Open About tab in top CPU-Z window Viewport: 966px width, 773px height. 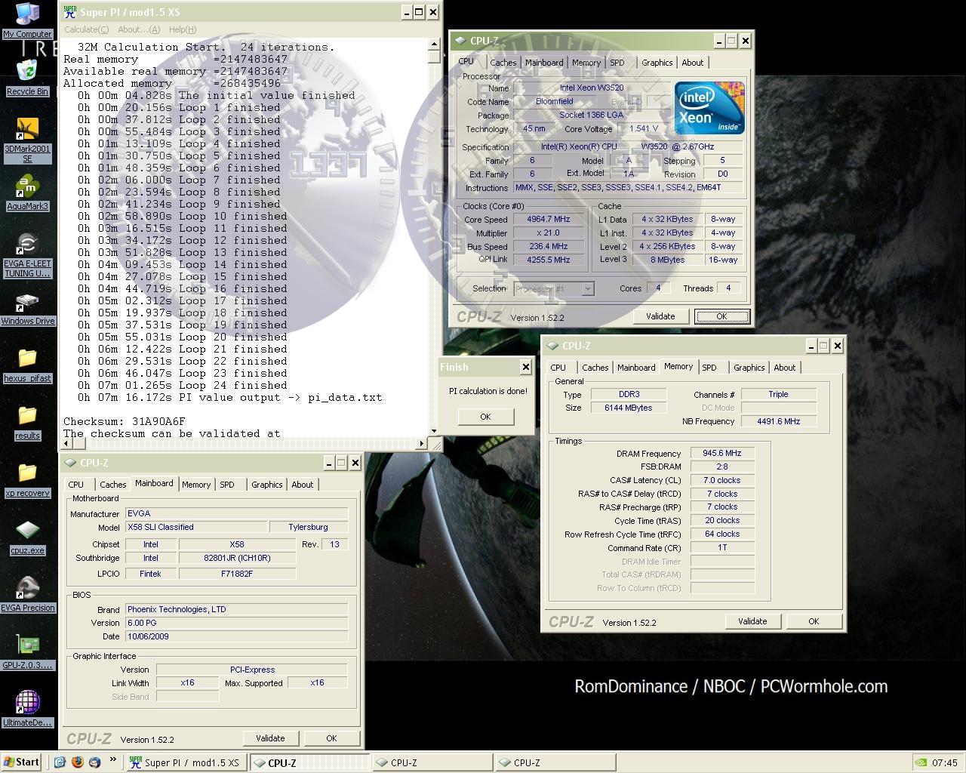coord(692,63)
